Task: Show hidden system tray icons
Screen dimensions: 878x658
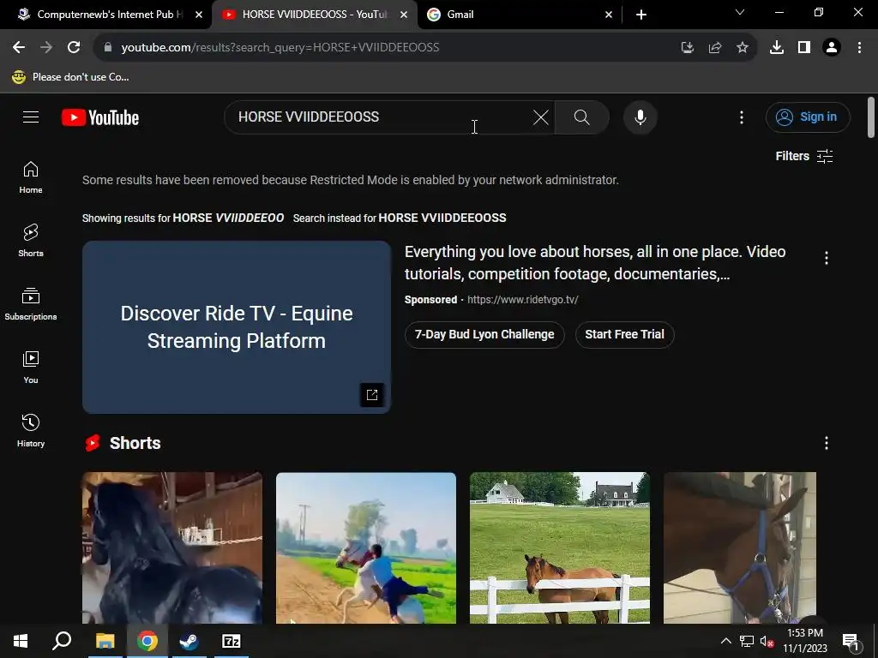Action: pyautogui.click(x=725, y=641)
